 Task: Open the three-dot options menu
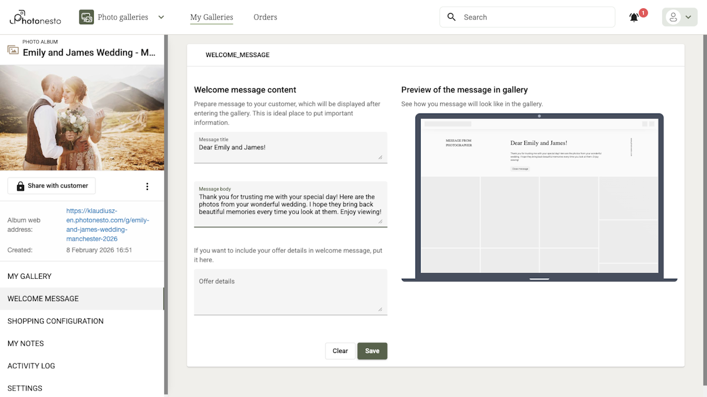tap(147, 186)
